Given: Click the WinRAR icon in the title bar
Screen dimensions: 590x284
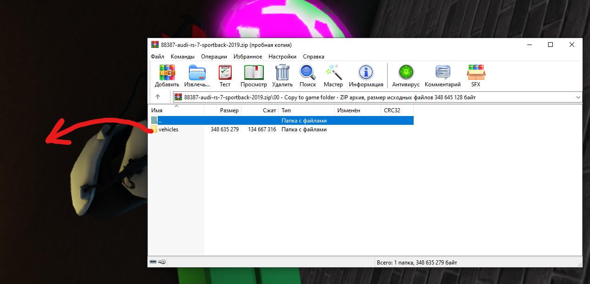Looking at the screenshot, I should coord(155,45).
